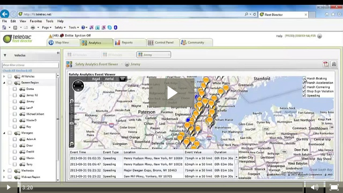Enter fullscreen video mode
343x193 pixels.
pyautogui.click(x=334, y=187)
